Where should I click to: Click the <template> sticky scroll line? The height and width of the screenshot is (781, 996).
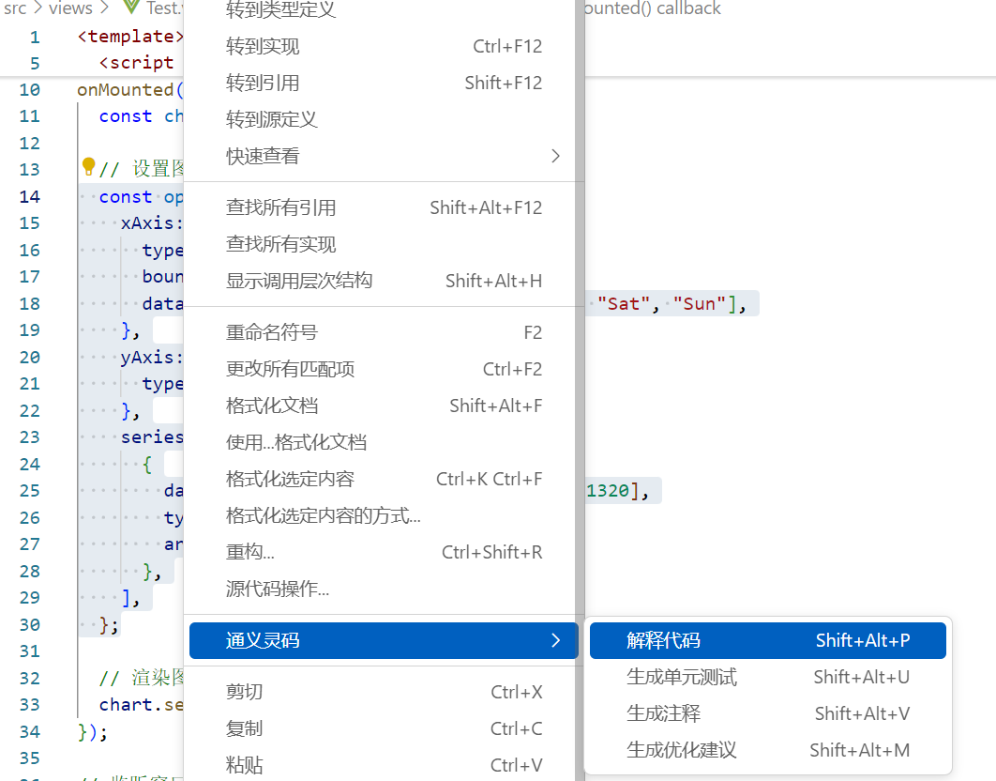130,37
